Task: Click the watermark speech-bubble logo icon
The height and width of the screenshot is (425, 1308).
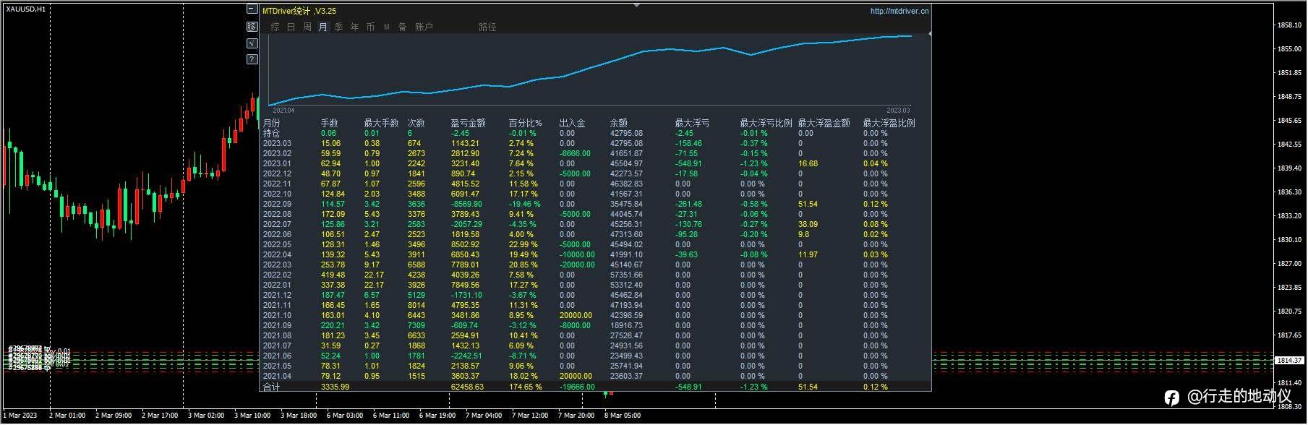Action: click(x=1172, y=397)
